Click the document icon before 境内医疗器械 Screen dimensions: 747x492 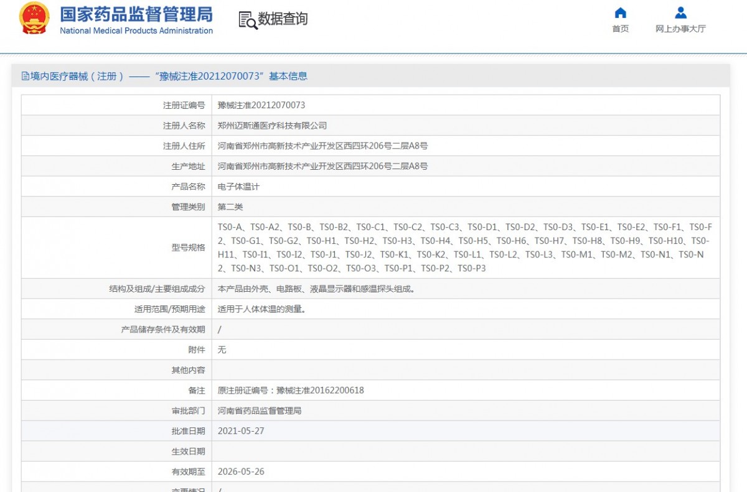(26, 77)
